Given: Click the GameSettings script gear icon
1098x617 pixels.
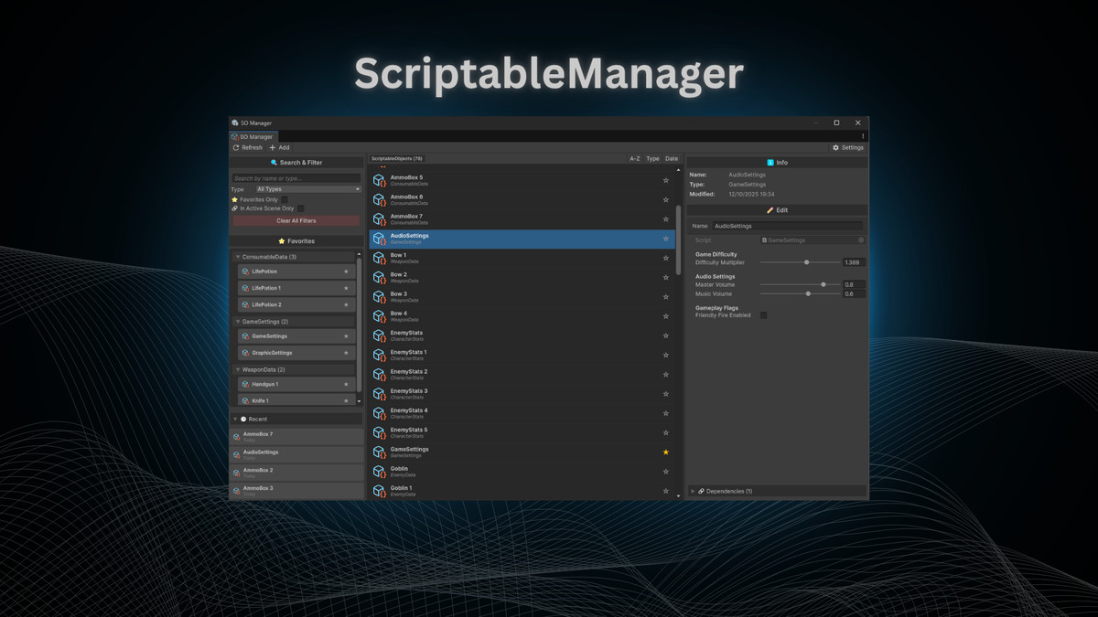Looking at the screenshot, I should coord(860,240).
